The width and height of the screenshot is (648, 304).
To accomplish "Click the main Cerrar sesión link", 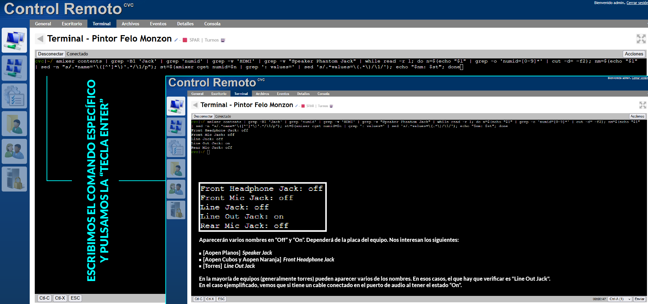I will 637,3.
